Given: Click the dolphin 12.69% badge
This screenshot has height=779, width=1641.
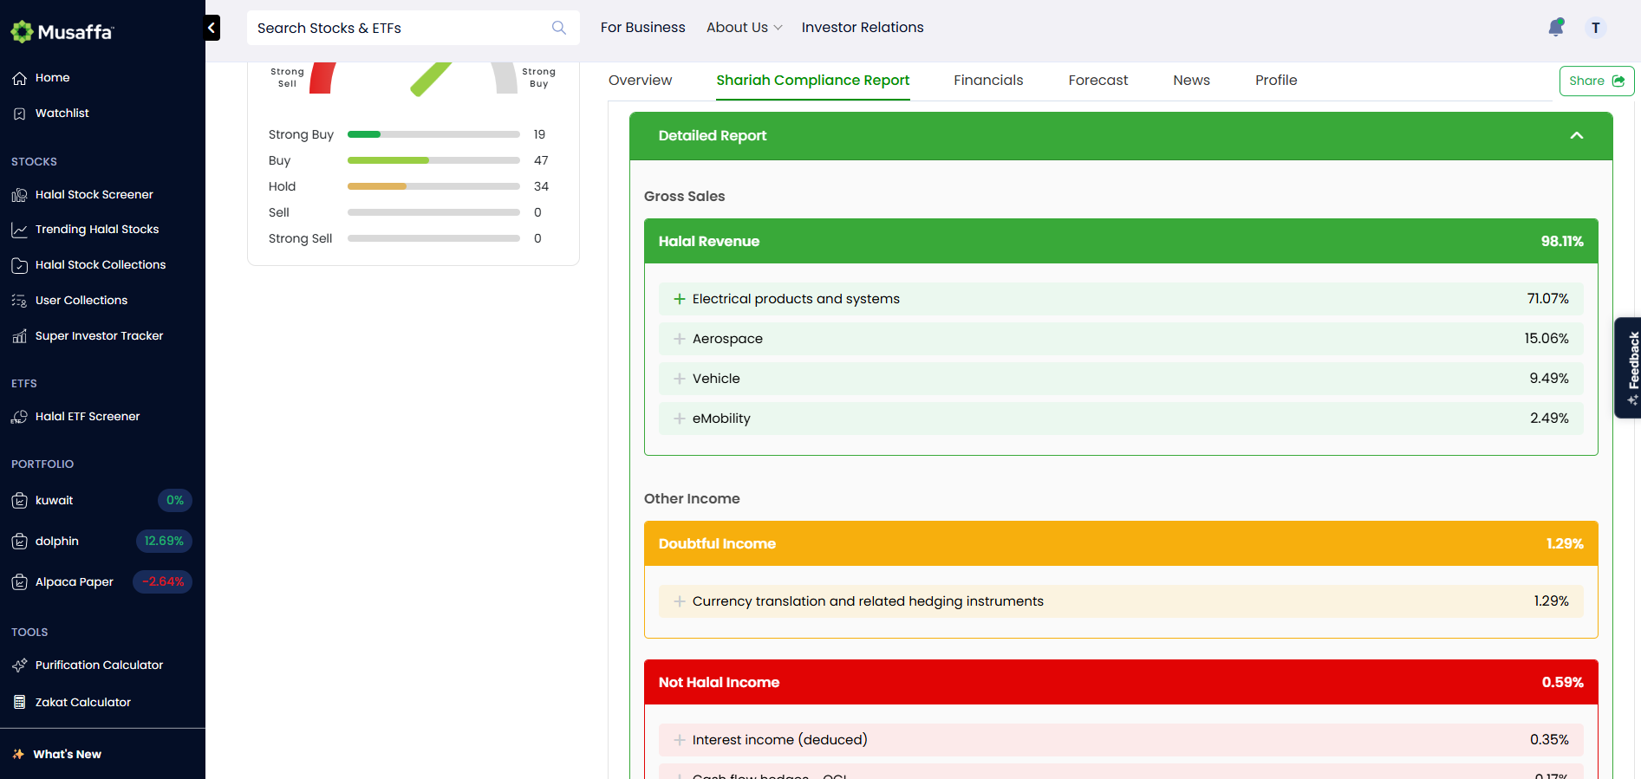Looking at the screenshot, I should (x=164, y=542).
